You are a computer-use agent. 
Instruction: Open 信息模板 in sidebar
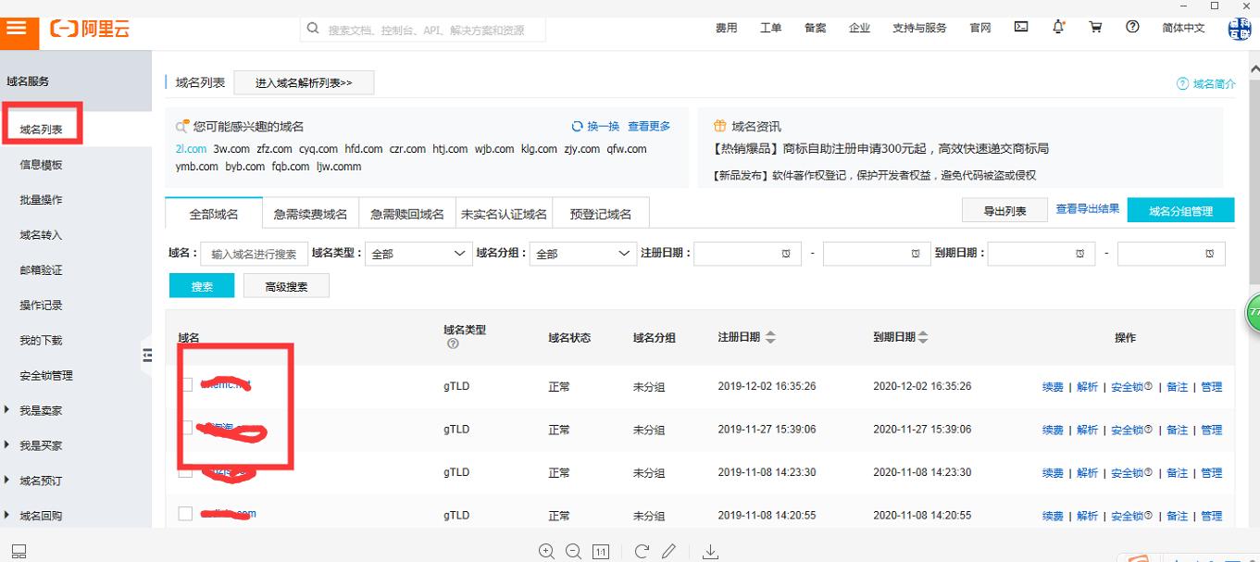click(x=42, y=165)
